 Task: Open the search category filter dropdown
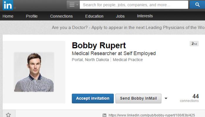[73, 5]
